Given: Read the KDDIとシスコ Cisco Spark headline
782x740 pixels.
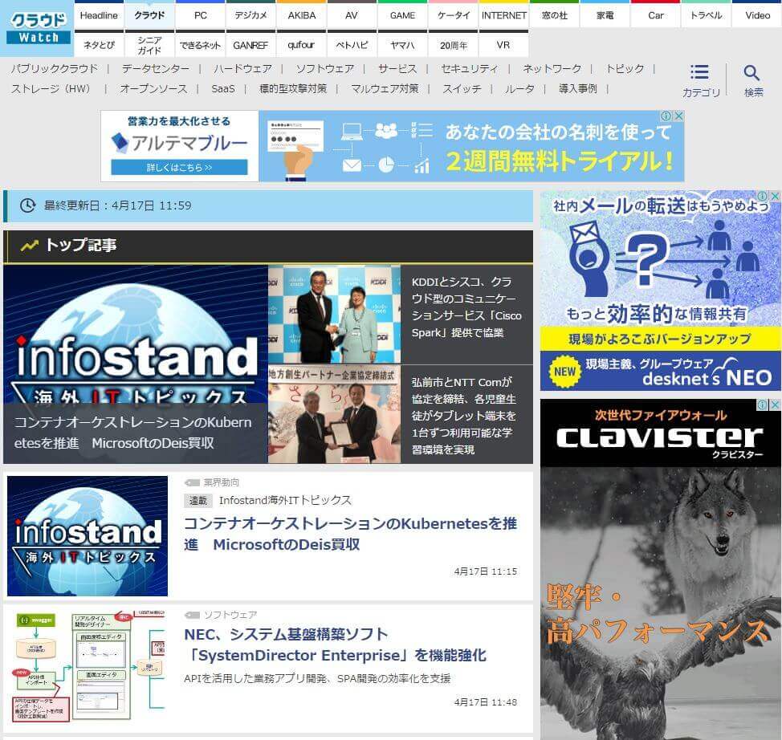Looking at the screenshot, I should coord(466,307).
